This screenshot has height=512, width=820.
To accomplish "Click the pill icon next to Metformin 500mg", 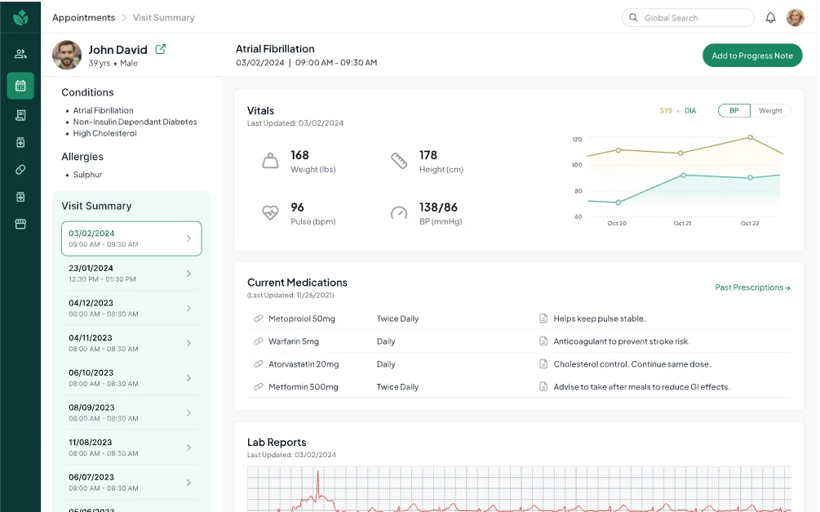I will pos(259,387).
